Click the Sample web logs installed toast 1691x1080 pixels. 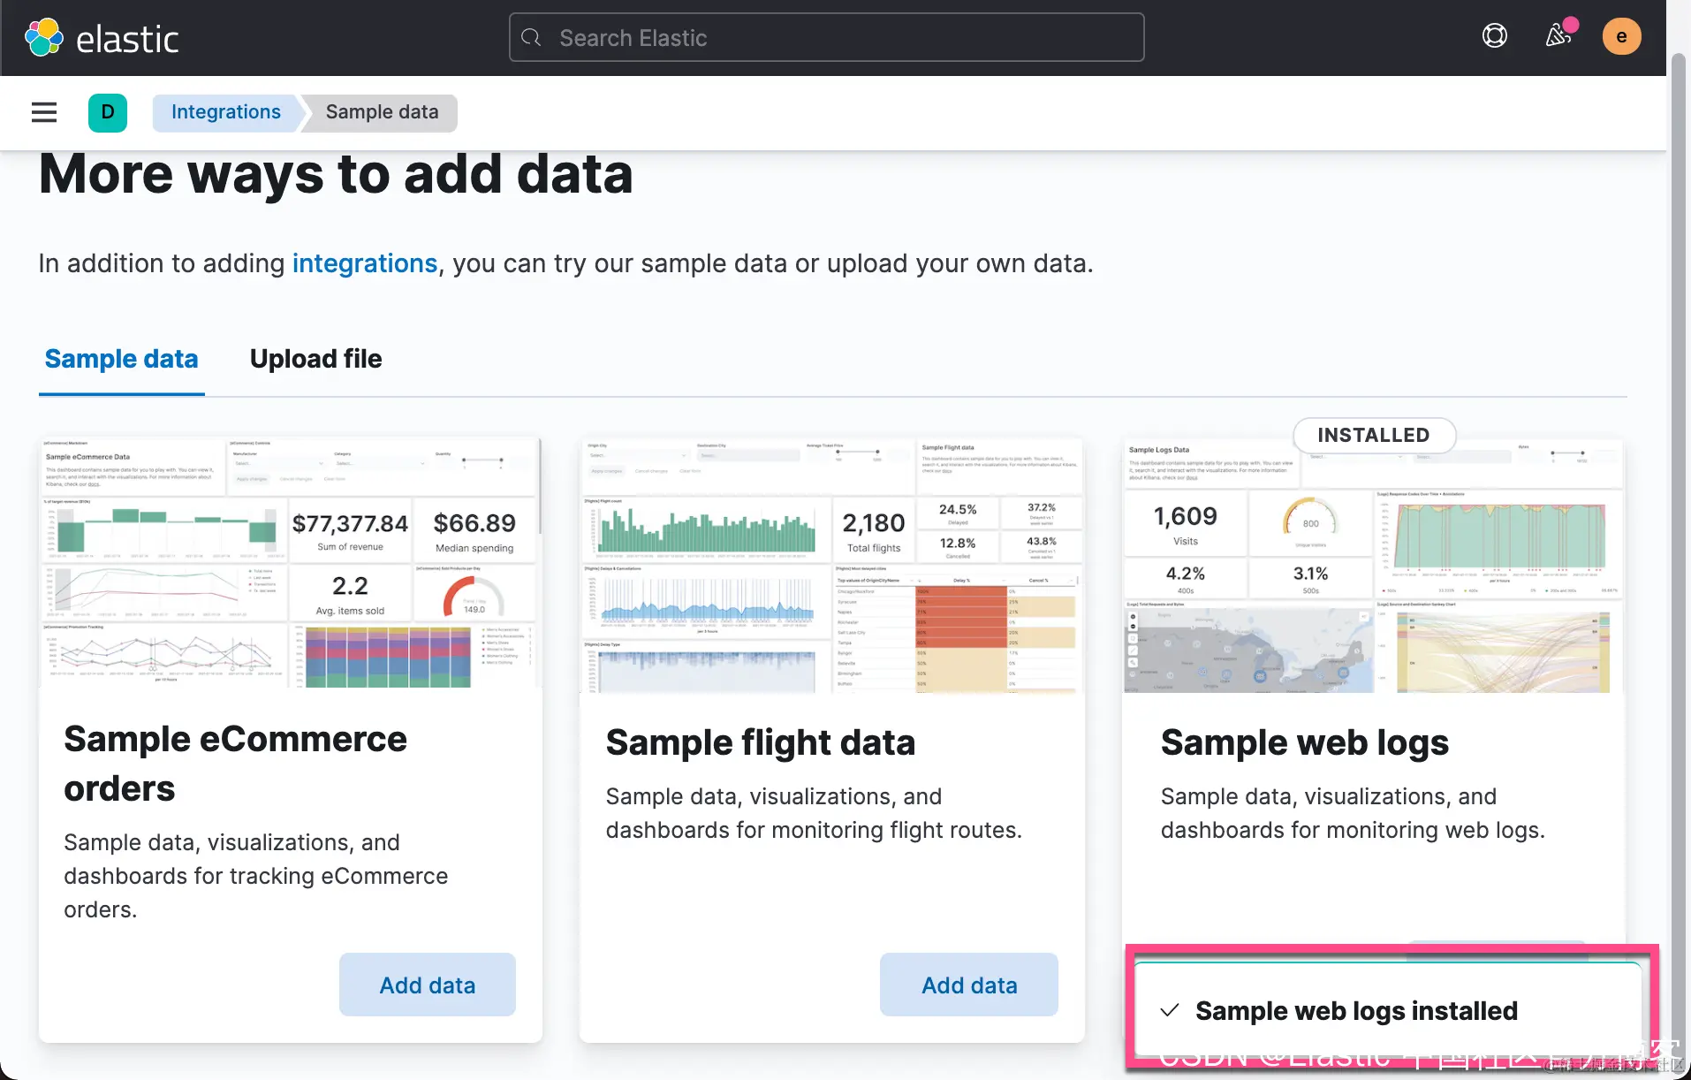coord(1389,1009)
